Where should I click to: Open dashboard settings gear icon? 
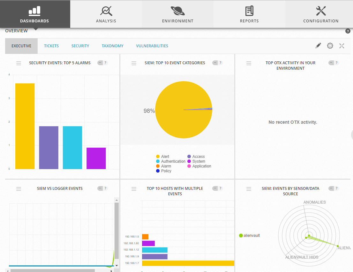pos(330,46)
